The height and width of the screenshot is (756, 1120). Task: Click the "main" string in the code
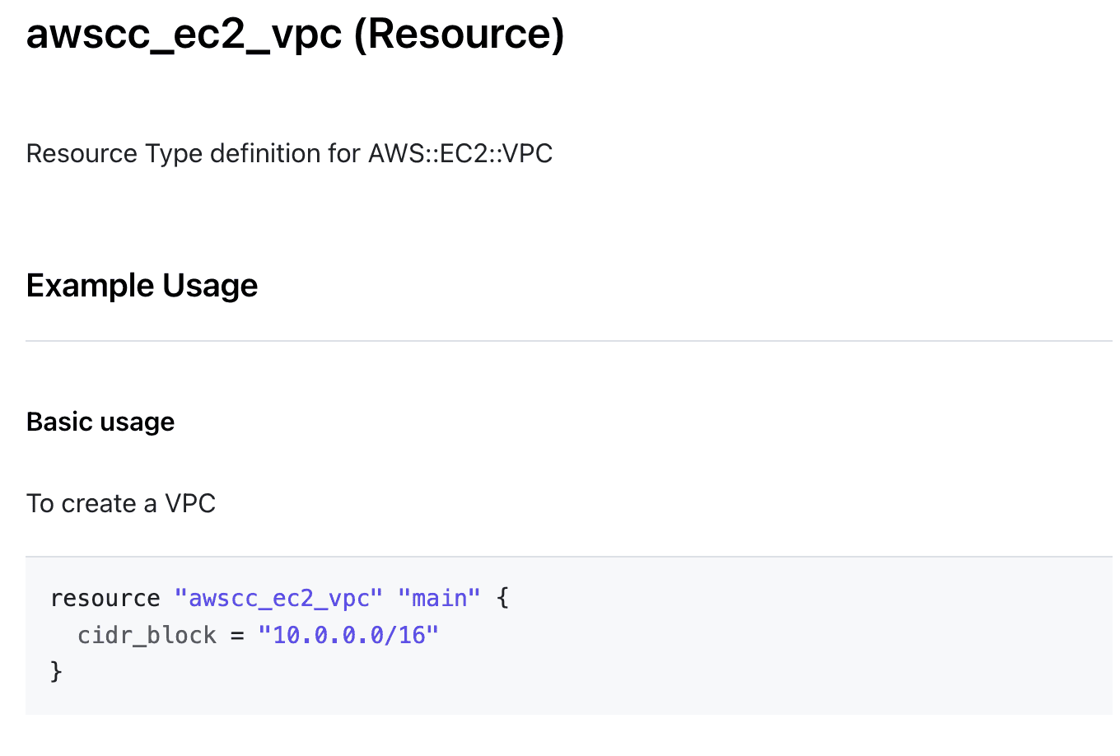tap(439, 599)
